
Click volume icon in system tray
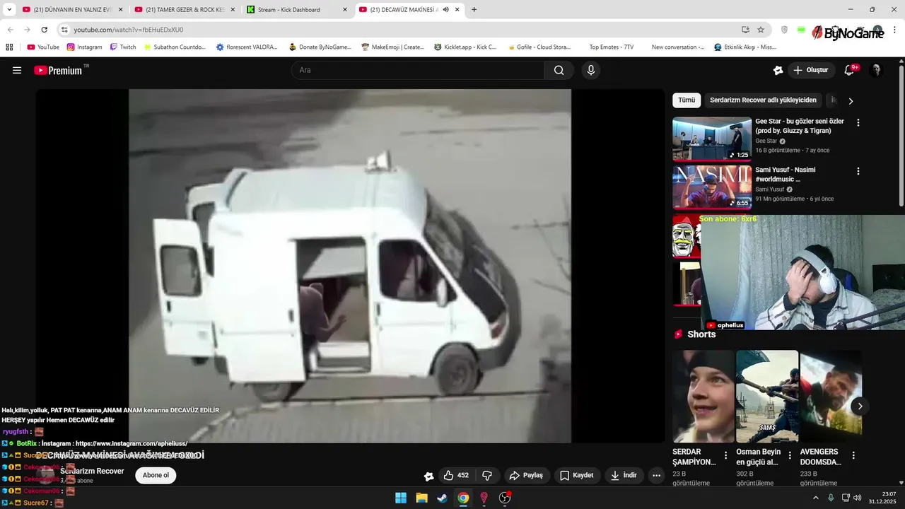click(x=858, y=498)
